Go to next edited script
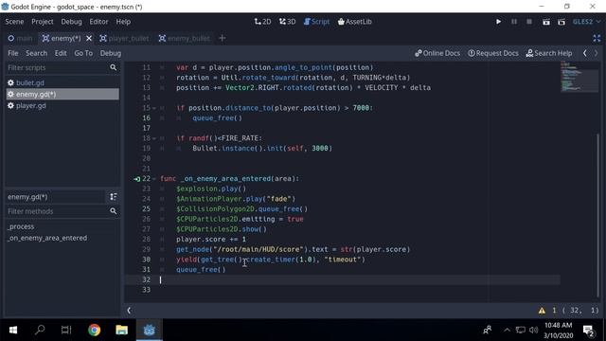Screen dimensions: 606x341 (596, 53)
